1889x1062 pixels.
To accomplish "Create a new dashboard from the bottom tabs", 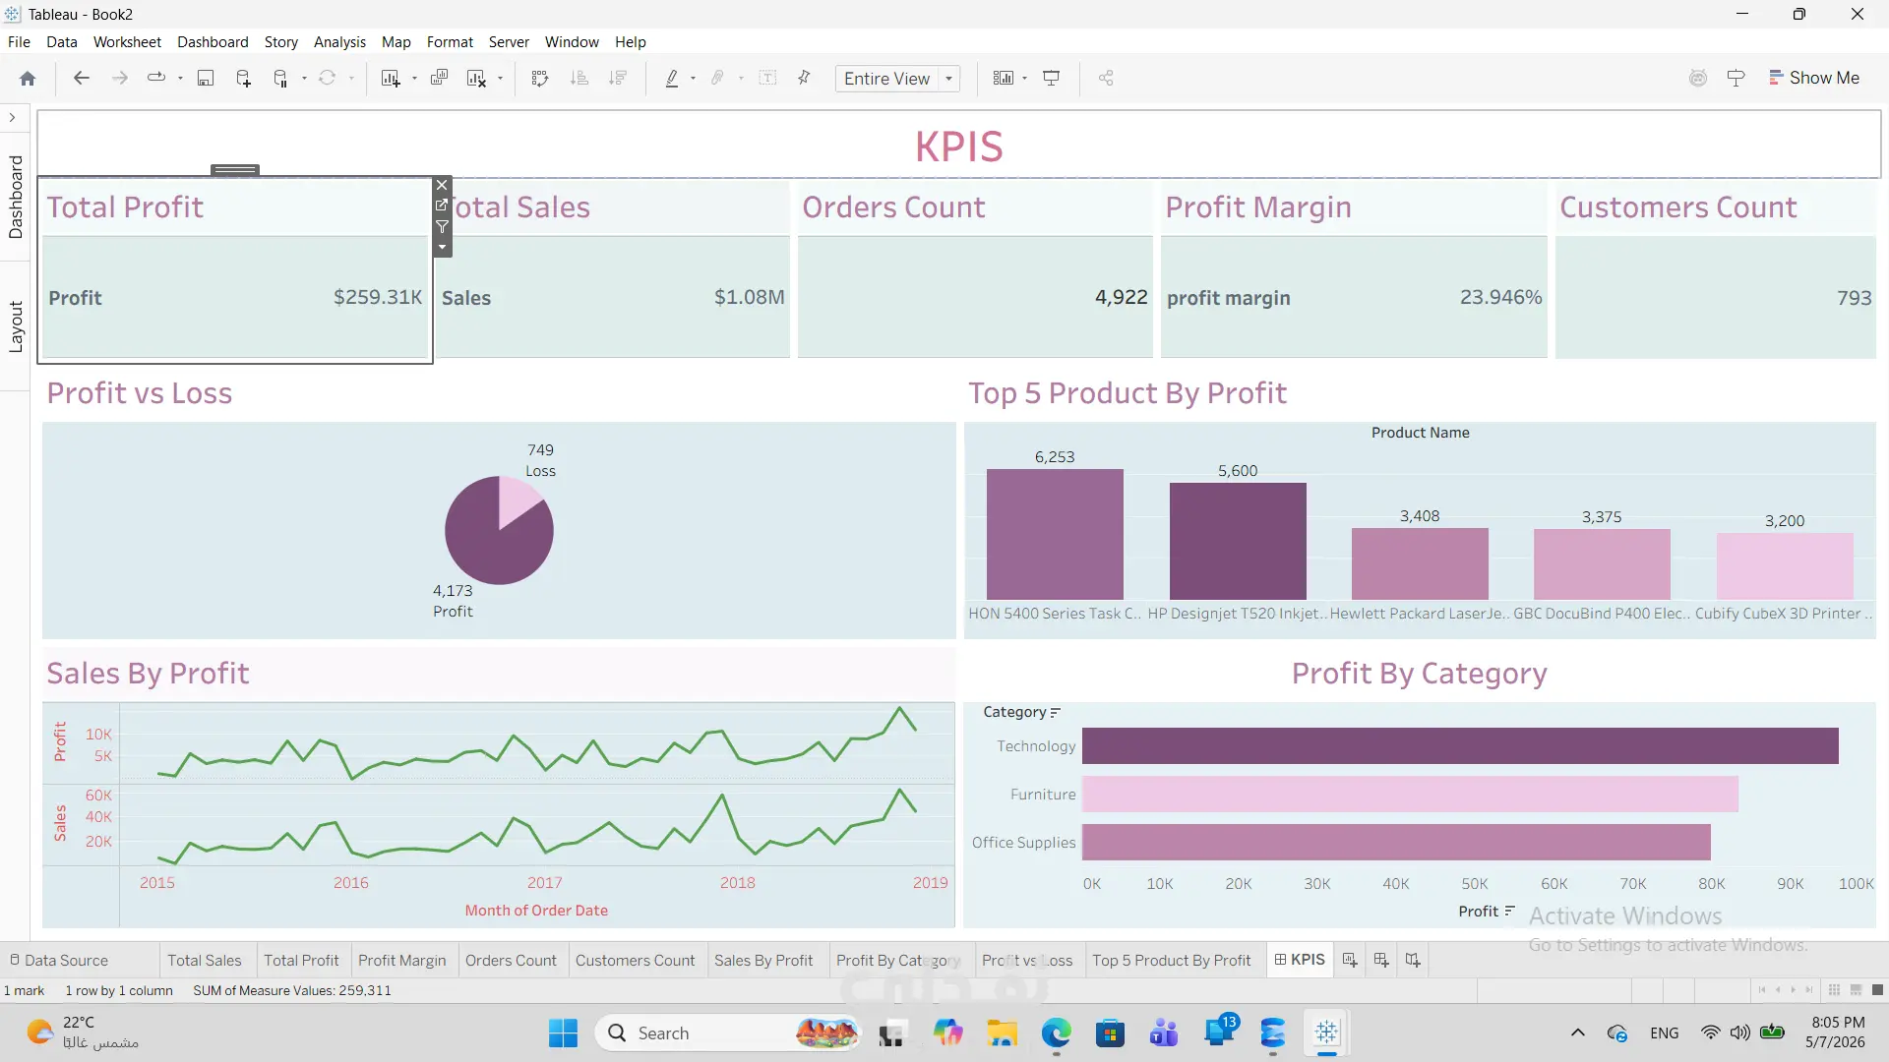I will click(1381, 960).
